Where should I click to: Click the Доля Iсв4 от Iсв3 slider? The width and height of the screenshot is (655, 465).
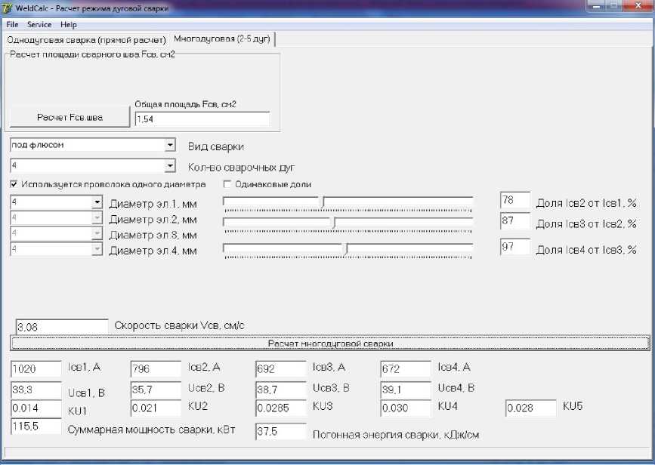point(345,248)
